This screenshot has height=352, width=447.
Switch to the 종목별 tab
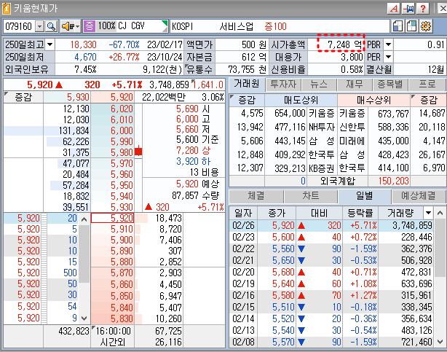(390, 85)
